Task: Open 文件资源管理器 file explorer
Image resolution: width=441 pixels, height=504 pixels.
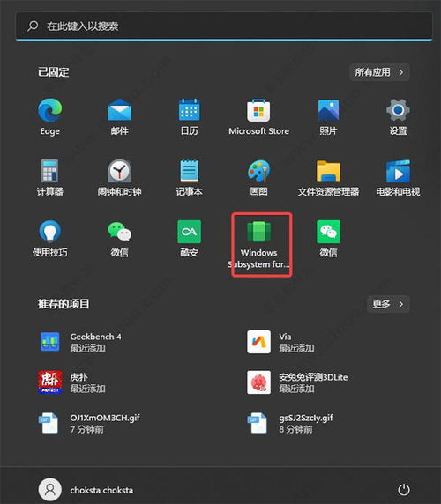Action: pos(328,178)
